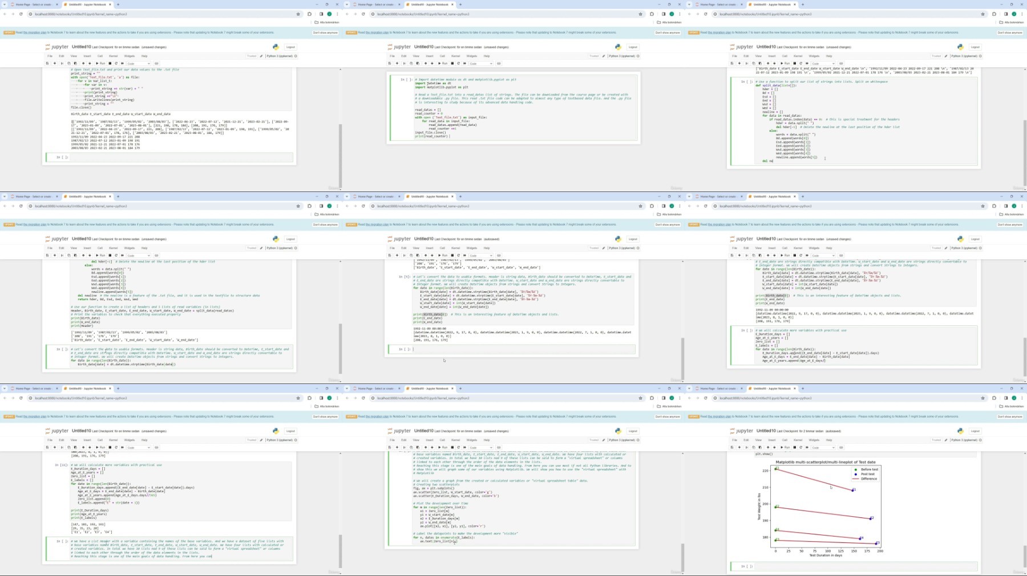Image resolution: width=1027 pixels, height=576 pixels.
Task: Click Logout in the scatterplot chart window
Action: coord(975,431)
